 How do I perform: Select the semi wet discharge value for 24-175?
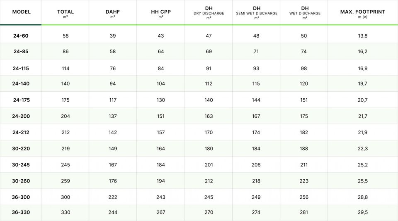256,100
